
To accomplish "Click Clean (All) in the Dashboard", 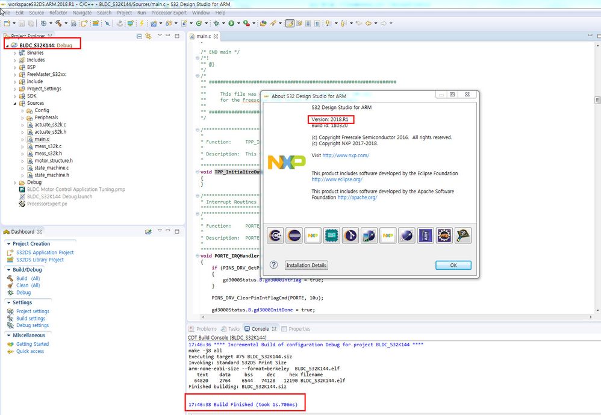I will (x=28, y=285).
